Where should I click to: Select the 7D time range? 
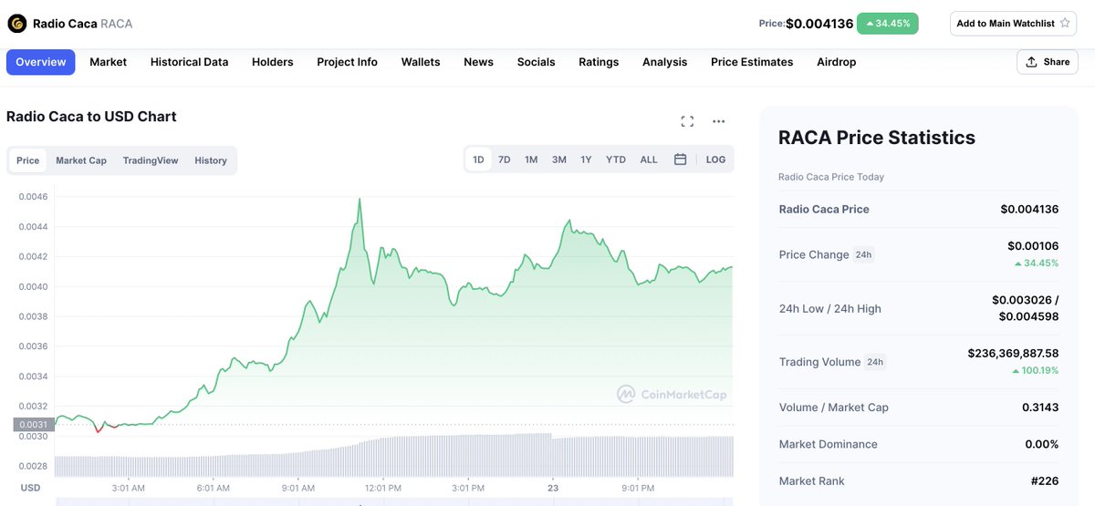click(x=505, y=160)
